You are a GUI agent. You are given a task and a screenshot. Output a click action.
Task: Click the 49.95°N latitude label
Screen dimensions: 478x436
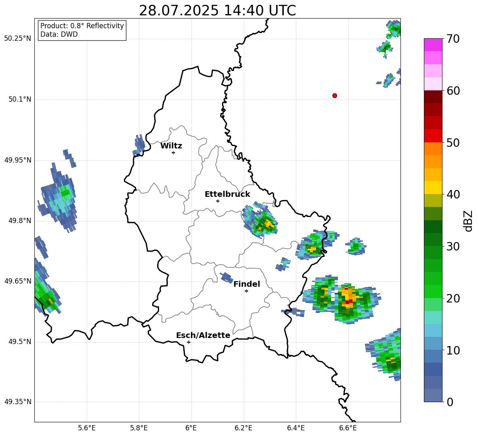pyautogui.click(x=18, y=160)
